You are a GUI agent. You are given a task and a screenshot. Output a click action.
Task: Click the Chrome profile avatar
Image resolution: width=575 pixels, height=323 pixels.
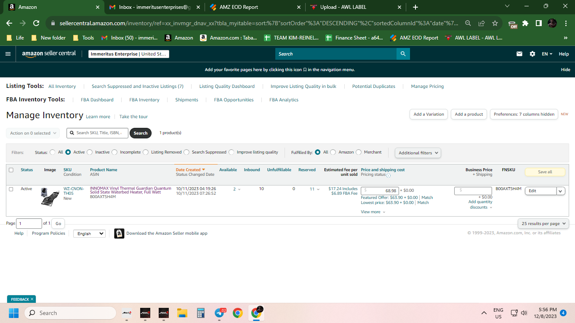tap(552, 23)
